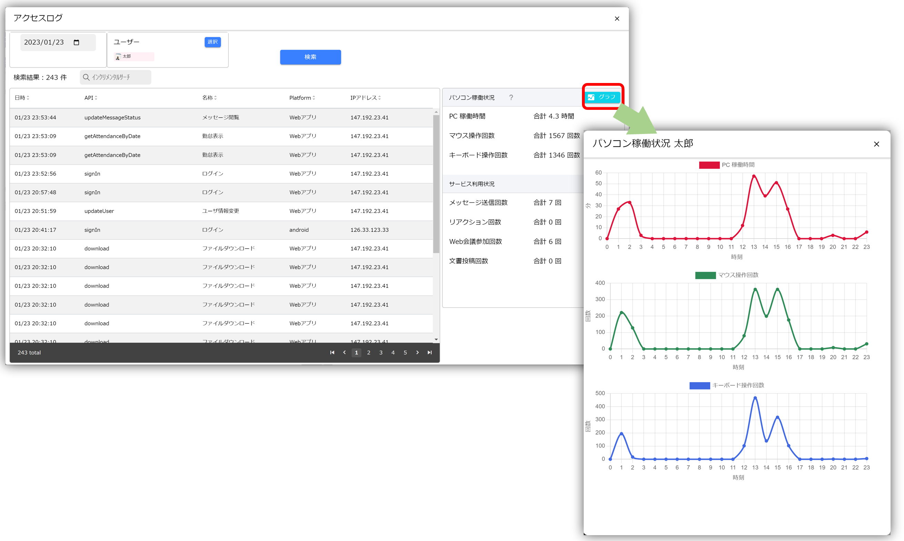Sort table by 名称 column
This screenshot has height=541, width=904.
[210, 98]
